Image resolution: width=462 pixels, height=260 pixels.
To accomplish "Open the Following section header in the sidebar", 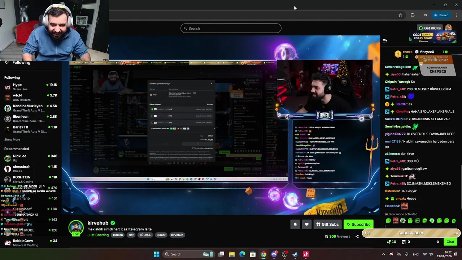I will [21, 62].
